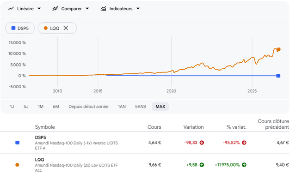Click the 9,40 € previous close
296x179 pixels.
(282, 165)
